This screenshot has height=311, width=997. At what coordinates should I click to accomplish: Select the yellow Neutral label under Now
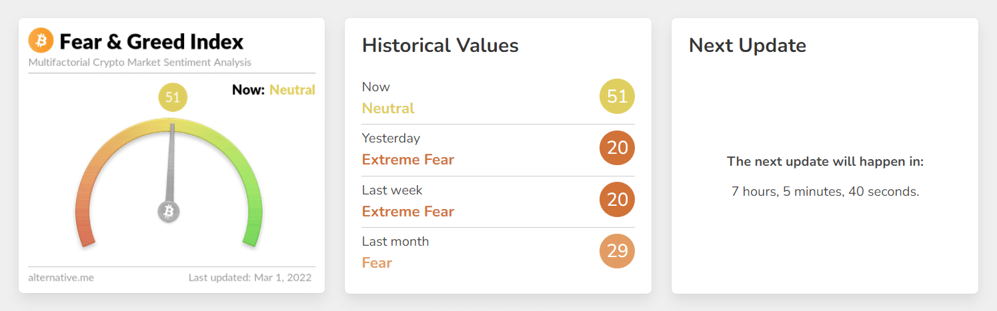(388, 108)
